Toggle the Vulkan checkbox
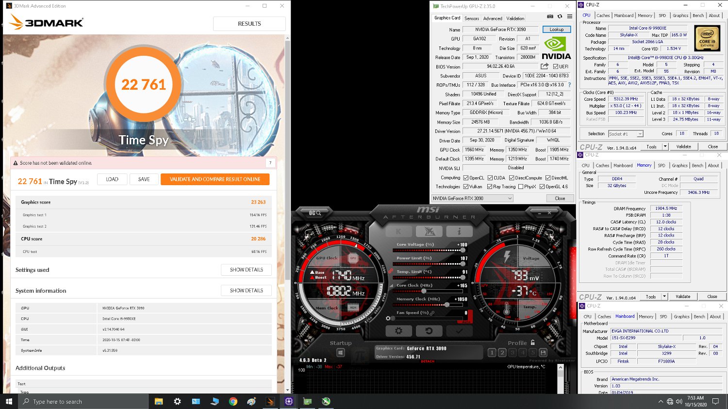The height and width of the screenshot is (409, 728). point(466,187)
